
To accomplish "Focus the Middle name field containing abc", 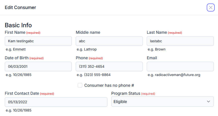I will pos(109,41).
